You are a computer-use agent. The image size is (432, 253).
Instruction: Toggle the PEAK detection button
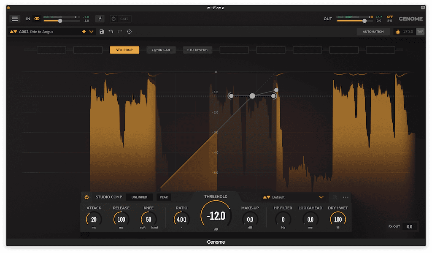click(164, 197)
